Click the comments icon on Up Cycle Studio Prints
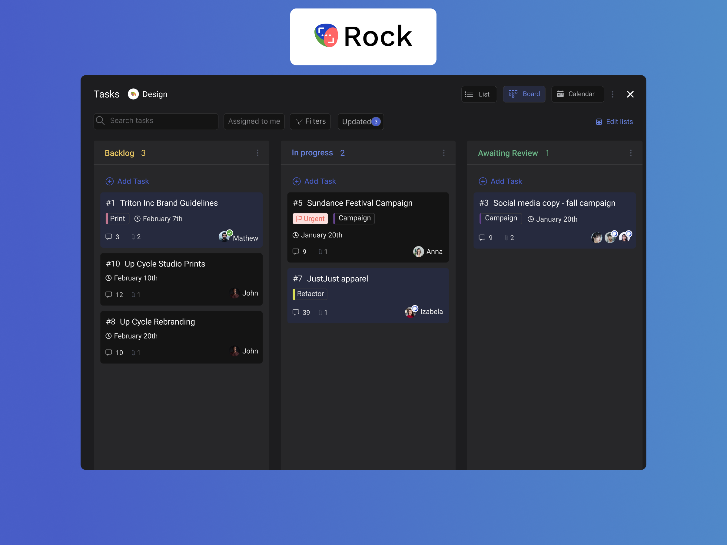This screenshot has height=545, width=727. tap(109, 294)
